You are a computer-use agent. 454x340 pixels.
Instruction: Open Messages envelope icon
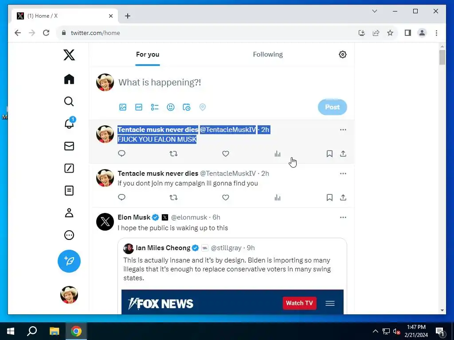pyautogui.click(x=69, y=146)
